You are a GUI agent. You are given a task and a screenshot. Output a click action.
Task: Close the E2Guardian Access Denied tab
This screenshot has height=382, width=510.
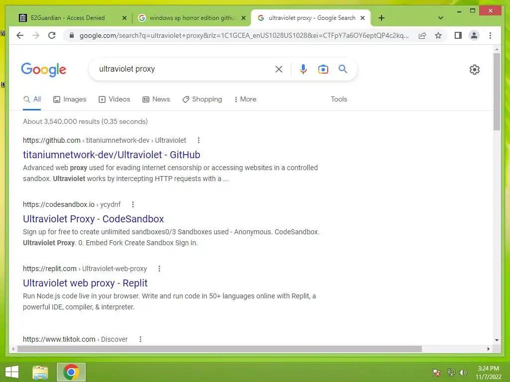(124, 18)
